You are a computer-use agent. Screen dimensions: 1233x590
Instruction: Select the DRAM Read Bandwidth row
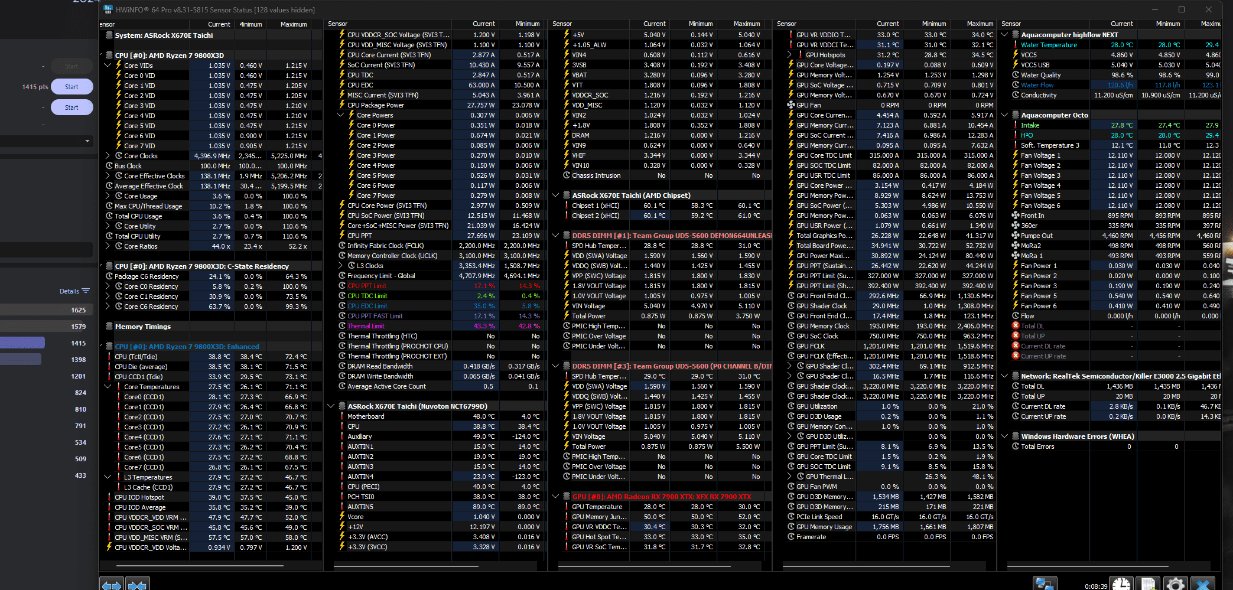point(440,366)
